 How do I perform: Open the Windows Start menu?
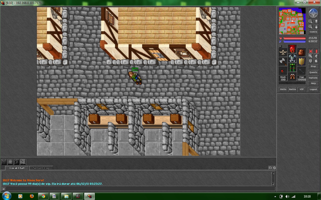(6, 196)
